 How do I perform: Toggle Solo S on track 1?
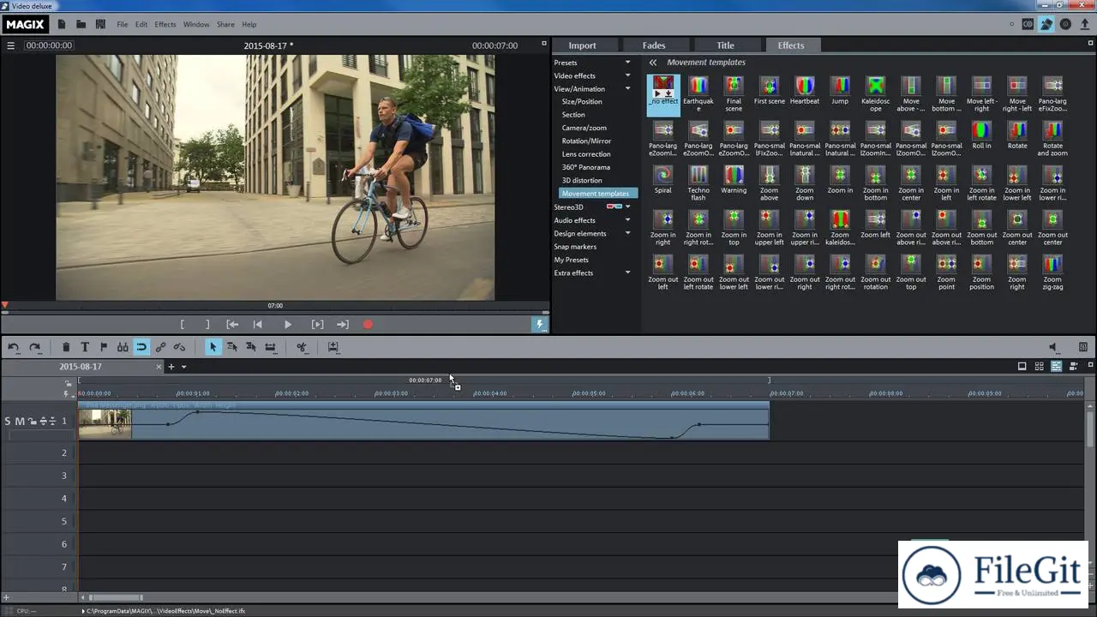(x=8, y=421)
